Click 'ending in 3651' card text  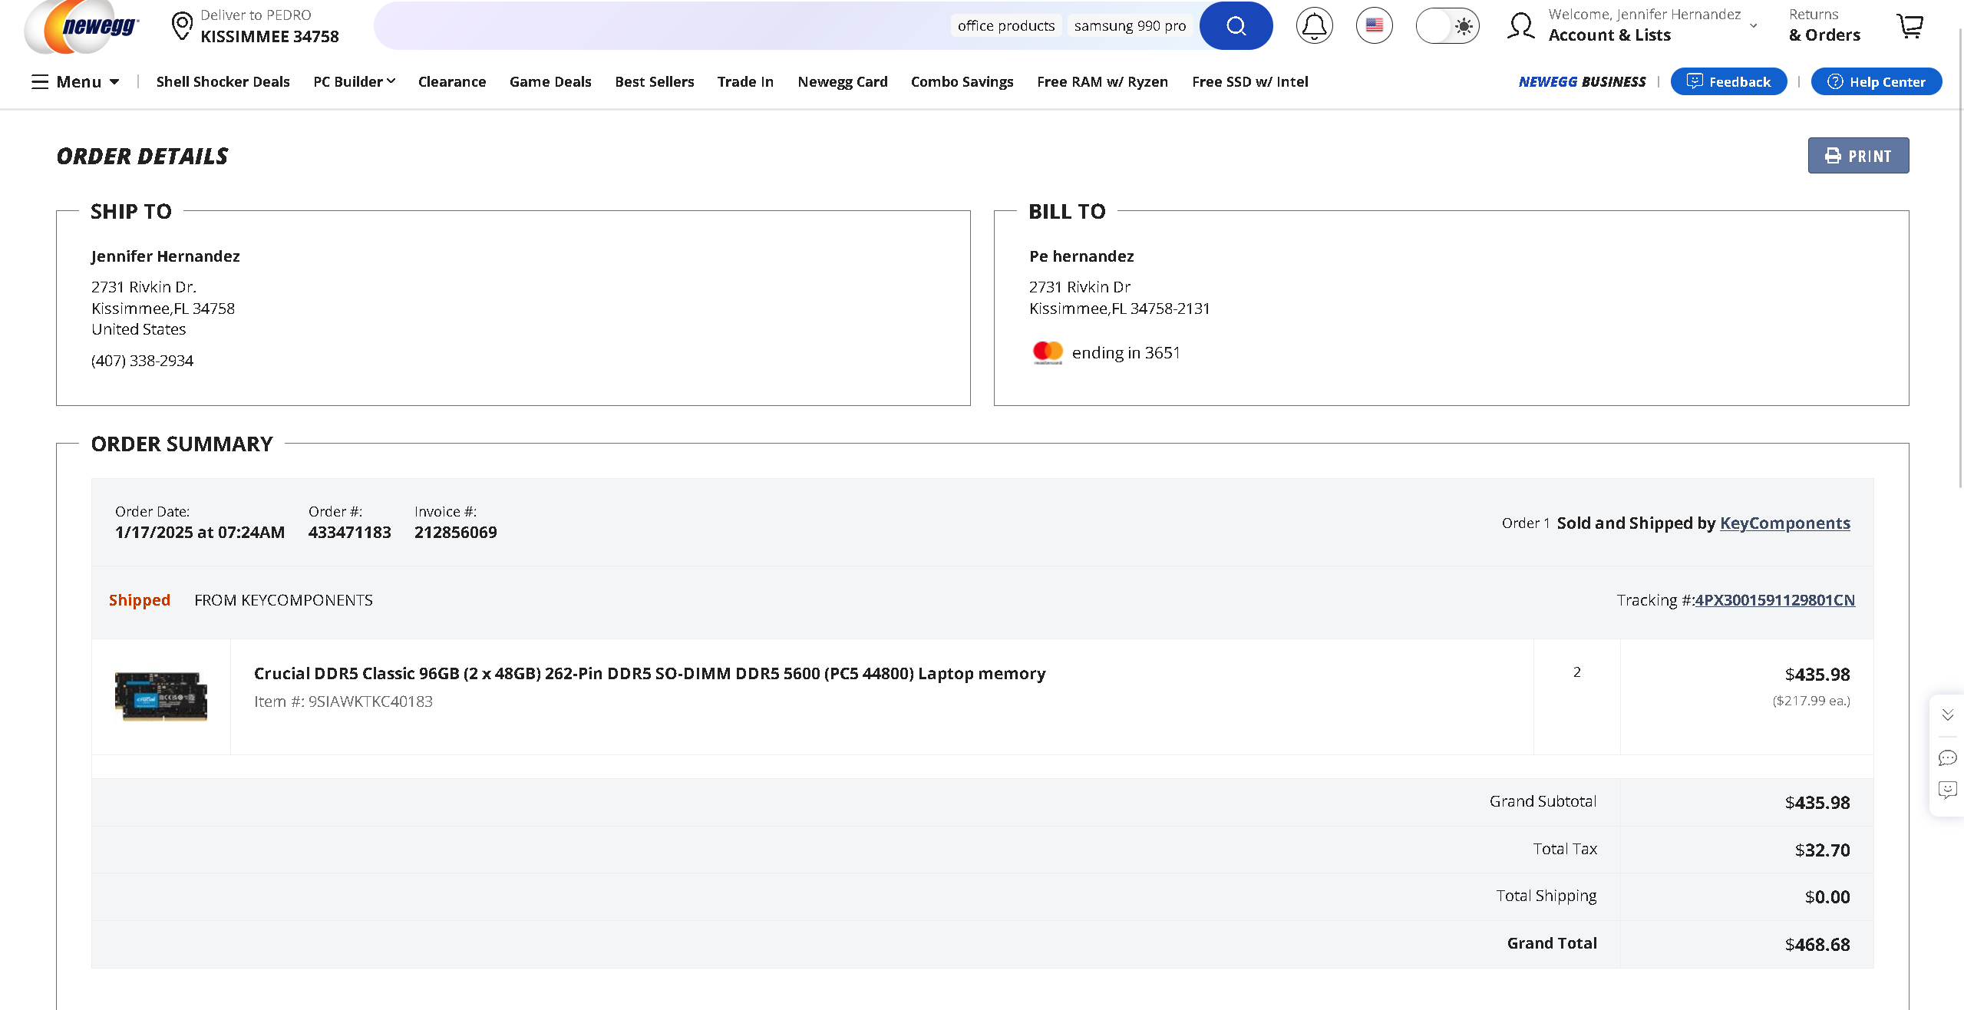1126,353
